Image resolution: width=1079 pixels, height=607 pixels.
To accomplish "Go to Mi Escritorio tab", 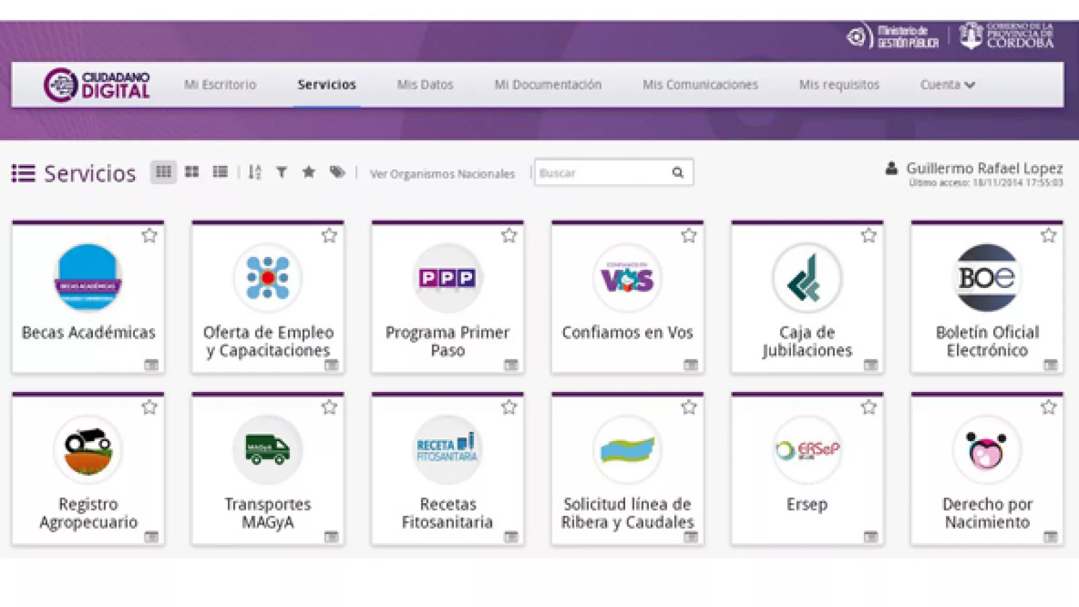I will (220, 85).
